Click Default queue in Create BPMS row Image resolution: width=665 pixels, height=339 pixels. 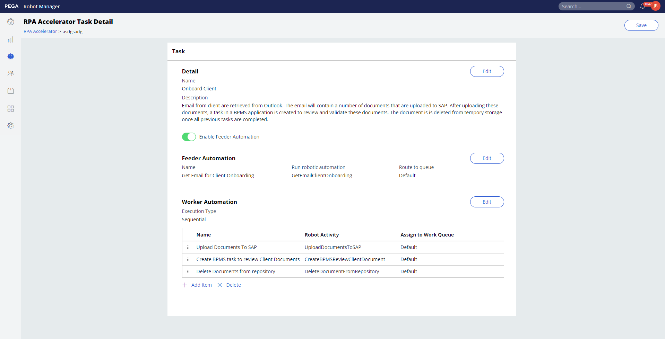click(409, 259)
